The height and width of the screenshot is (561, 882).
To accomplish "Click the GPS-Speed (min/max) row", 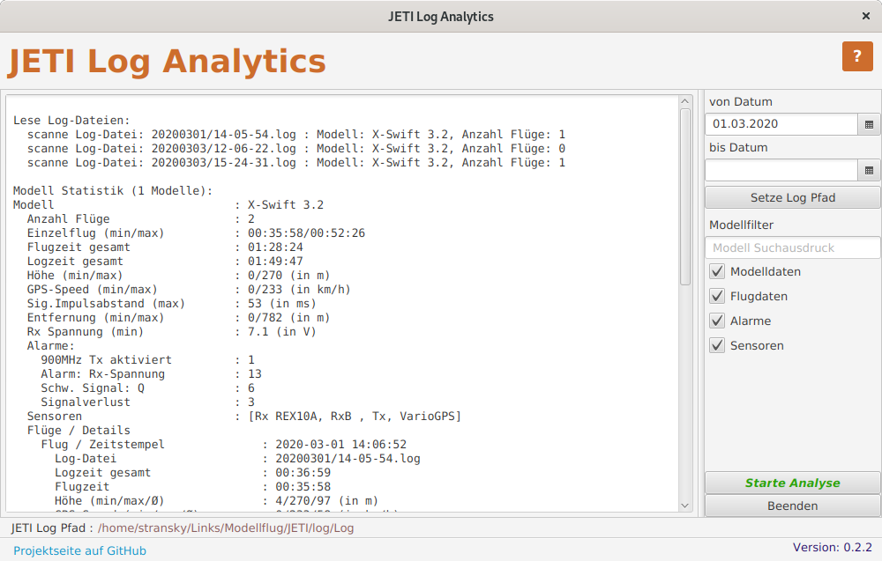I will (189, 290).
